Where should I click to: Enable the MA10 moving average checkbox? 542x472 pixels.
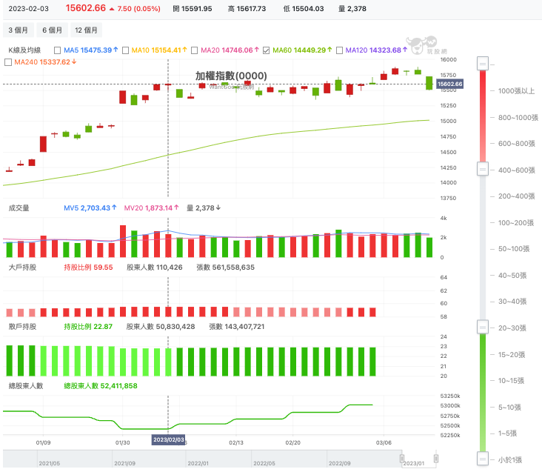(125, 50)
